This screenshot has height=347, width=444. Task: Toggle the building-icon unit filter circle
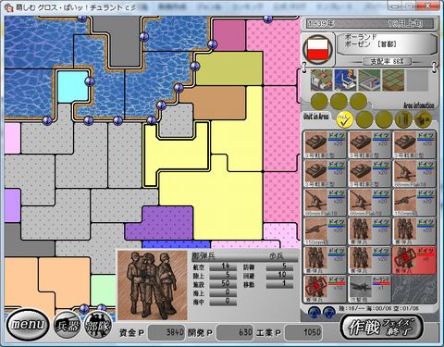coord(403,119)
